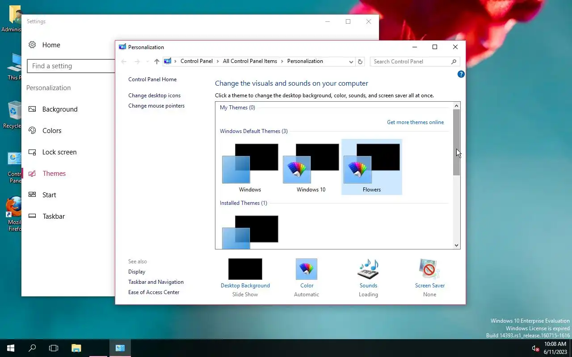Click the help question mark icon
Viewport: 572px width, 357px height.
461,74
